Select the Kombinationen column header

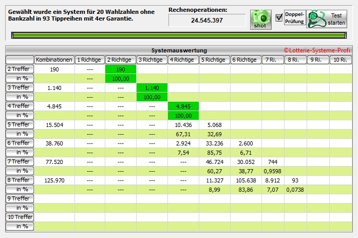[x=54, y=60]
